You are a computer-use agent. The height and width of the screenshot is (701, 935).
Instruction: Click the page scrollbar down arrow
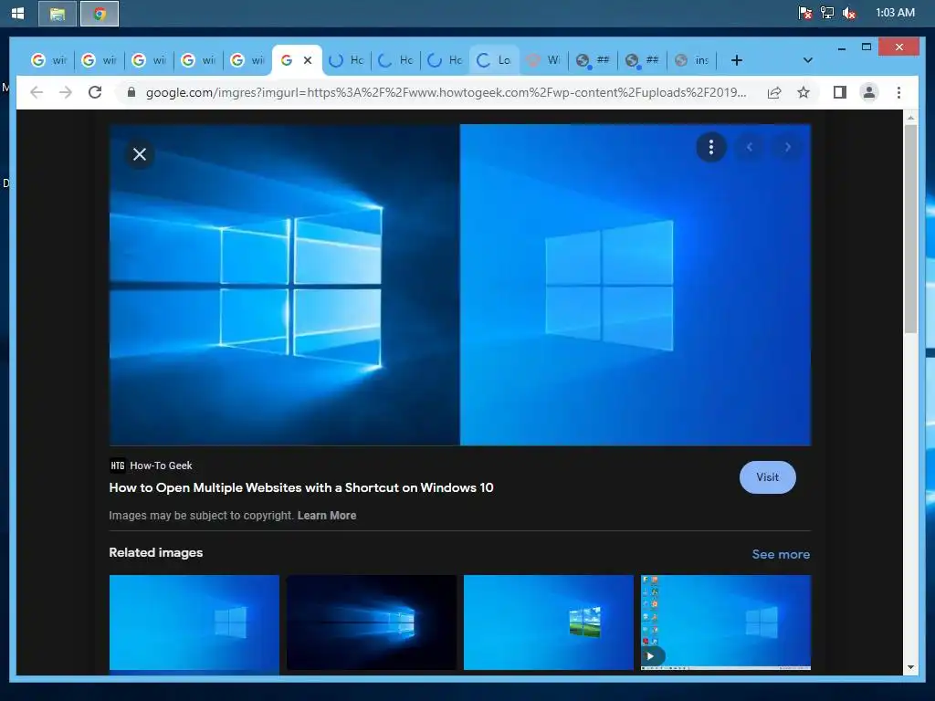910,667
